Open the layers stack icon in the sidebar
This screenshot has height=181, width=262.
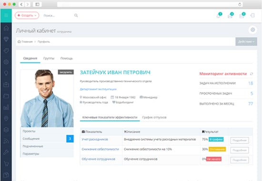[6, 130]
